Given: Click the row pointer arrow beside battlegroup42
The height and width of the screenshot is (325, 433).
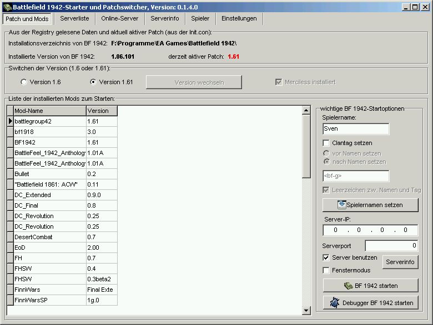Looking at the screenshot, I should coord(10,121).
